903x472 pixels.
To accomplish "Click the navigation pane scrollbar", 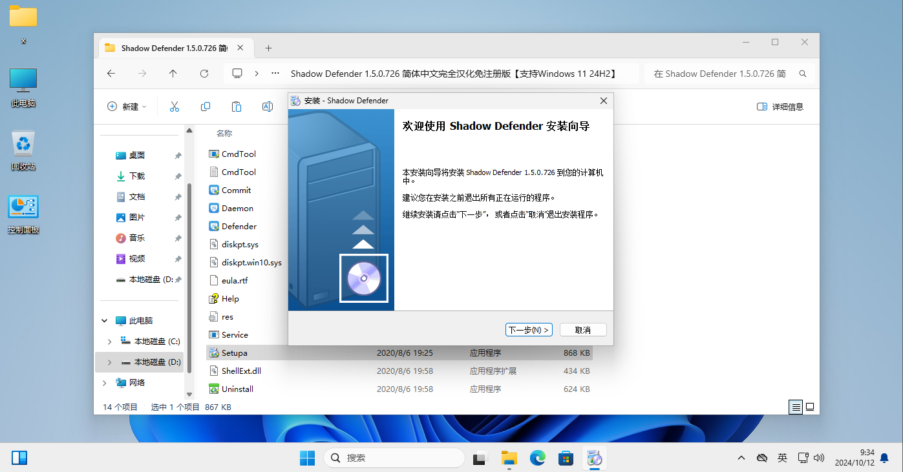I will (x=189, y=278).
